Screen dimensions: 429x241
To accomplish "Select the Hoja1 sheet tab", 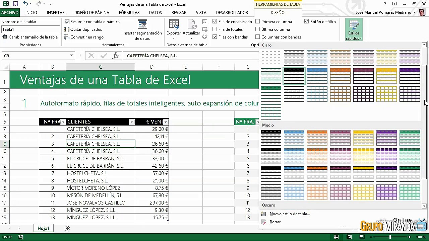I will point(44,229).
